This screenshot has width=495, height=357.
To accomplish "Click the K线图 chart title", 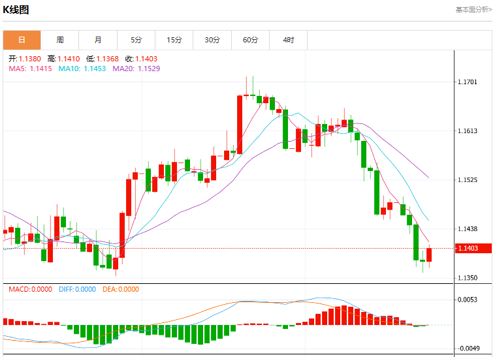I will click(x=16, y=10).
